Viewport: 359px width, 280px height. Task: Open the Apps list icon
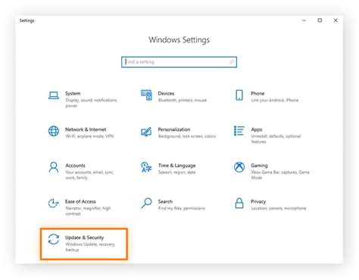[x=239, y=131]
